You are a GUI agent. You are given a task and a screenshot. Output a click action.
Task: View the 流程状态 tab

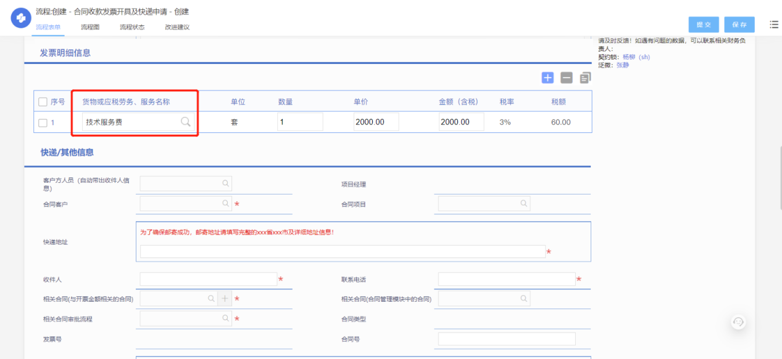tap(132, 27)
